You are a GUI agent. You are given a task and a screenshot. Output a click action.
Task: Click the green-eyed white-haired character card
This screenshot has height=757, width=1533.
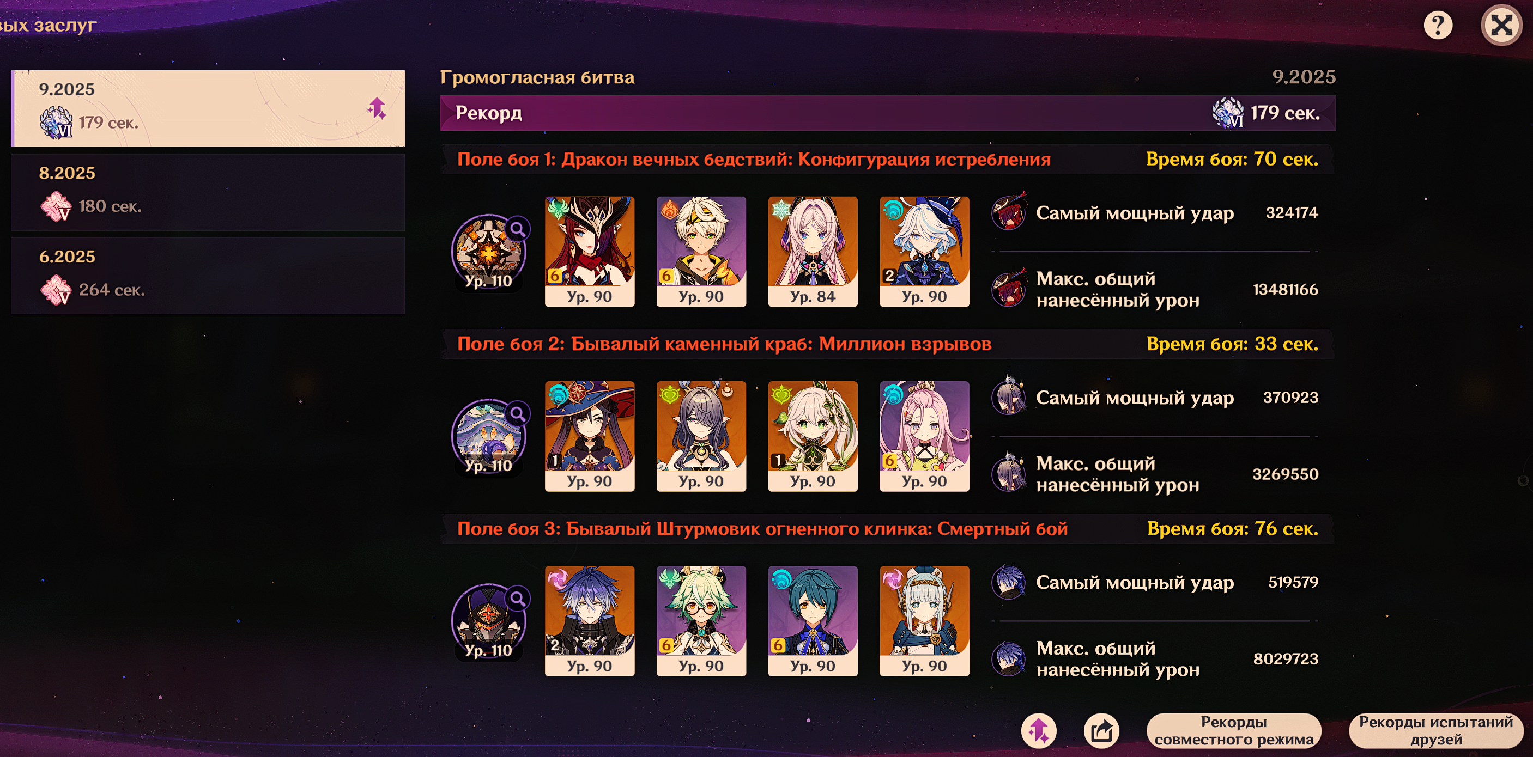coord(813,436)
